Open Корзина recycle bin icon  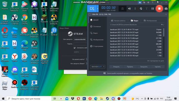pos(5,5)
